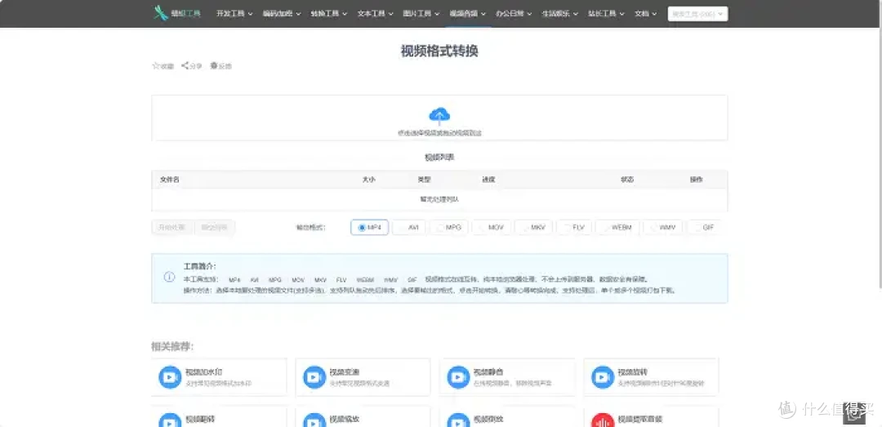Click the disabled button next to 开始处理
The image size is (882, 427).
click(215, 227)
